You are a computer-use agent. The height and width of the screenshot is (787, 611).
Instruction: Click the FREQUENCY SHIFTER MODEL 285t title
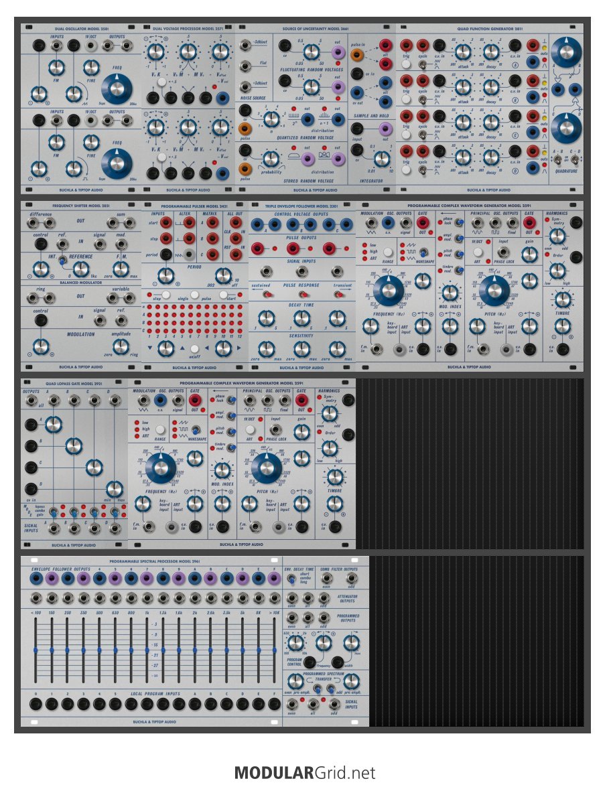81,206
